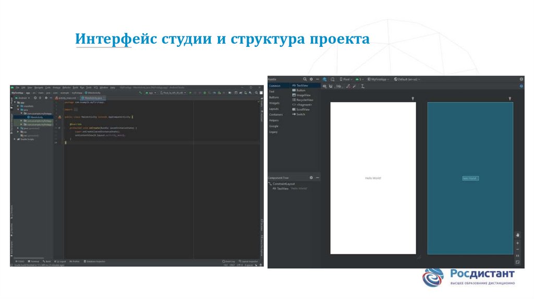Viewport: 534px width, 299px height.
Task: Select the Design surface layers icon
Action: tap(324, 79)
